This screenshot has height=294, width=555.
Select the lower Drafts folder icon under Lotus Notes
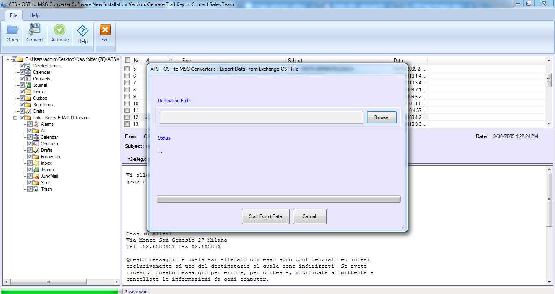pos(36,150)
